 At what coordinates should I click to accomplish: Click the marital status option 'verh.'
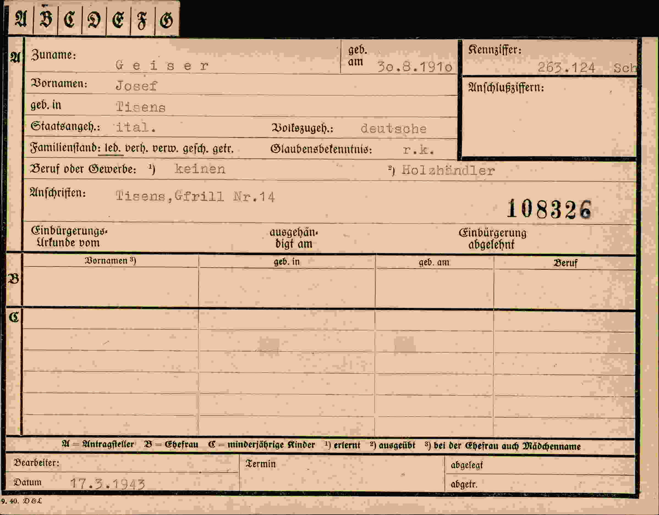(x=136, y=149)
